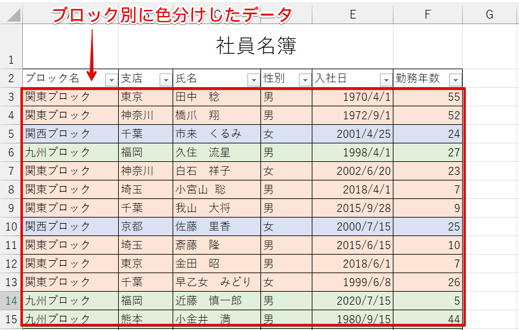Screen dimensions: 519x330
Task: Select the date cell 2020/7/15
Action: click(353, 300)
